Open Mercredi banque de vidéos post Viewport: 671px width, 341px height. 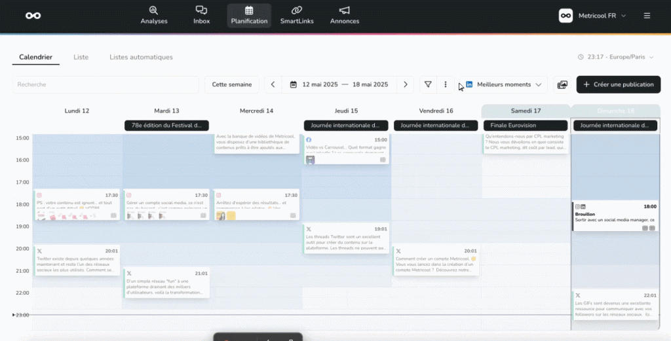(x=257, y=143)
